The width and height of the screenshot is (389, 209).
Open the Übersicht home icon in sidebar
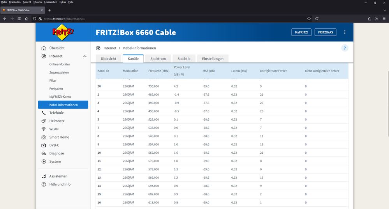(44, 48)
